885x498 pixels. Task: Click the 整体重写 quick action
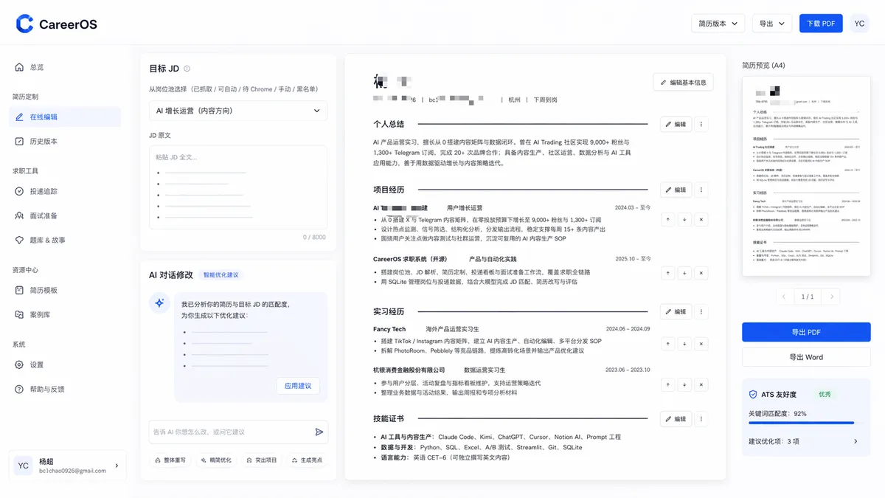170,460
